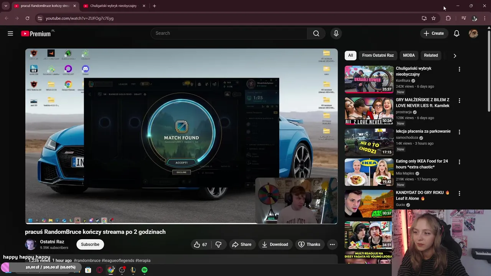Open Opera browser taskbar icon
The width and height of the screenshot is (491, 276).
point(100,270)
